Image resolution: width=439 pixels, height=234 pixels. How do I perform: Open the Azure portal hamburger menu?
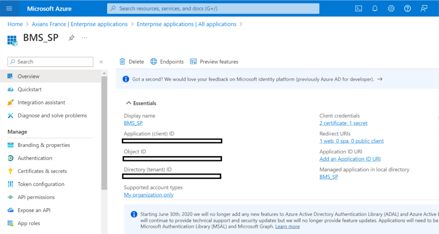9,8
